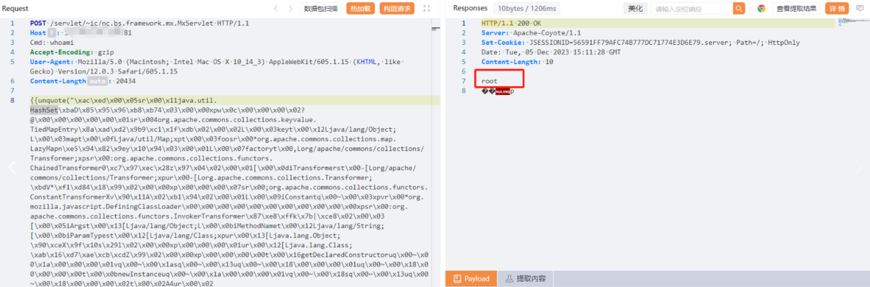This screenshot has height=287, width=870.
Task: Expand Request panel to fullscreen
Action: [427, 9]
